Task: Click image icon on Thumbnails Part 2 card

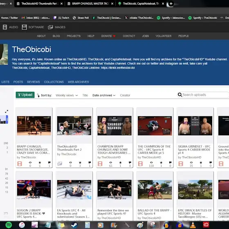Action: (60, 164)
